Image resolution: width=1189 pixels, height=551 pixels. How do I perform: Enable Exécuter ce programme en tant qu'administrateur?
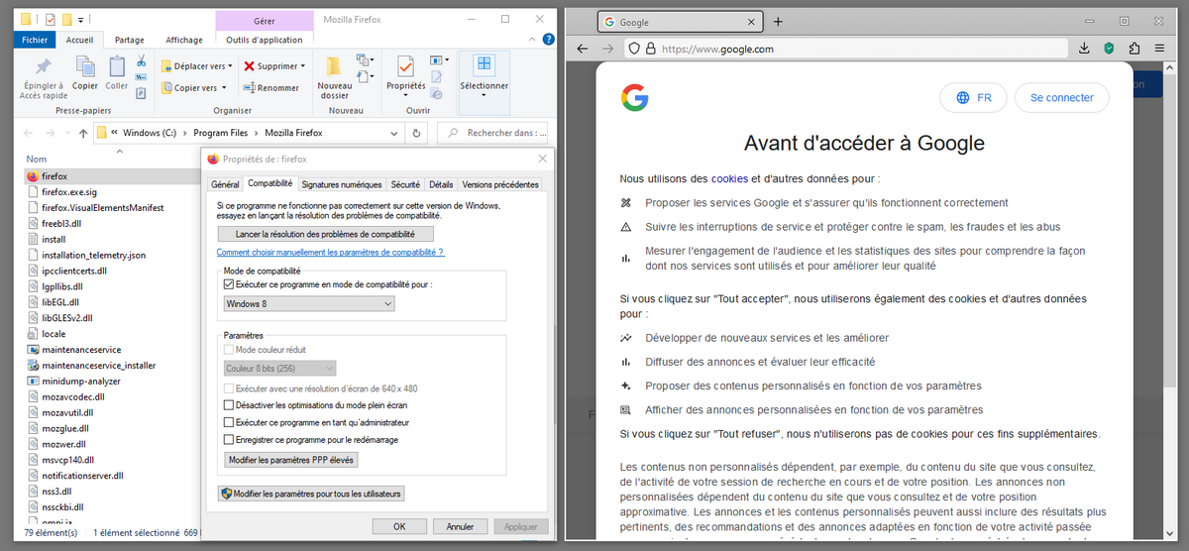point(230,422)
